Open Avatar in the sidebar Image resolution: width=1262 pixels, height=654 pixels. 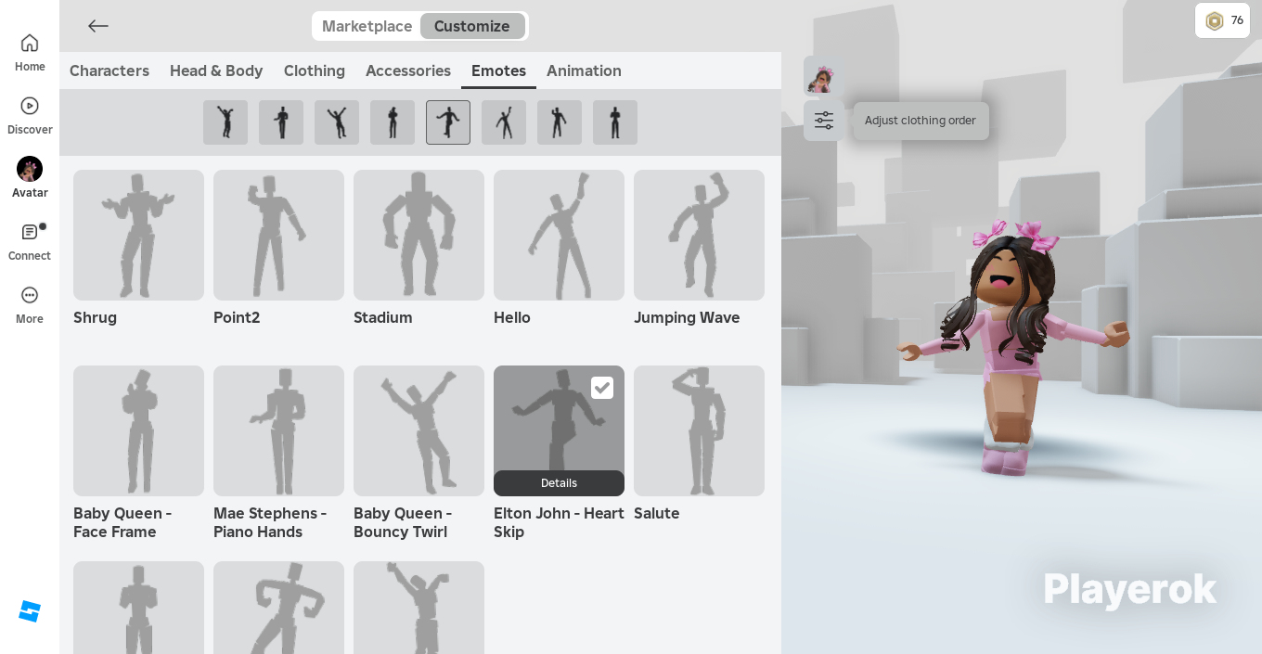30,178
